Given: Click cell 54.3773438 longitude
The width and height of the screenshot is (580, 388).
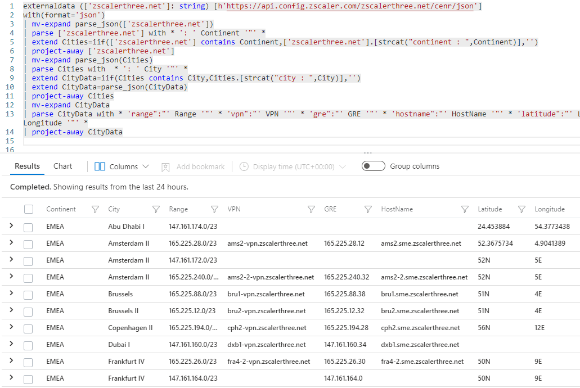Looking at the screenshot, I should 552,227.
